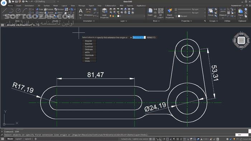Open the layer name dropdown
This screenshot has width=251, height=141.
[x=132, y=16]
